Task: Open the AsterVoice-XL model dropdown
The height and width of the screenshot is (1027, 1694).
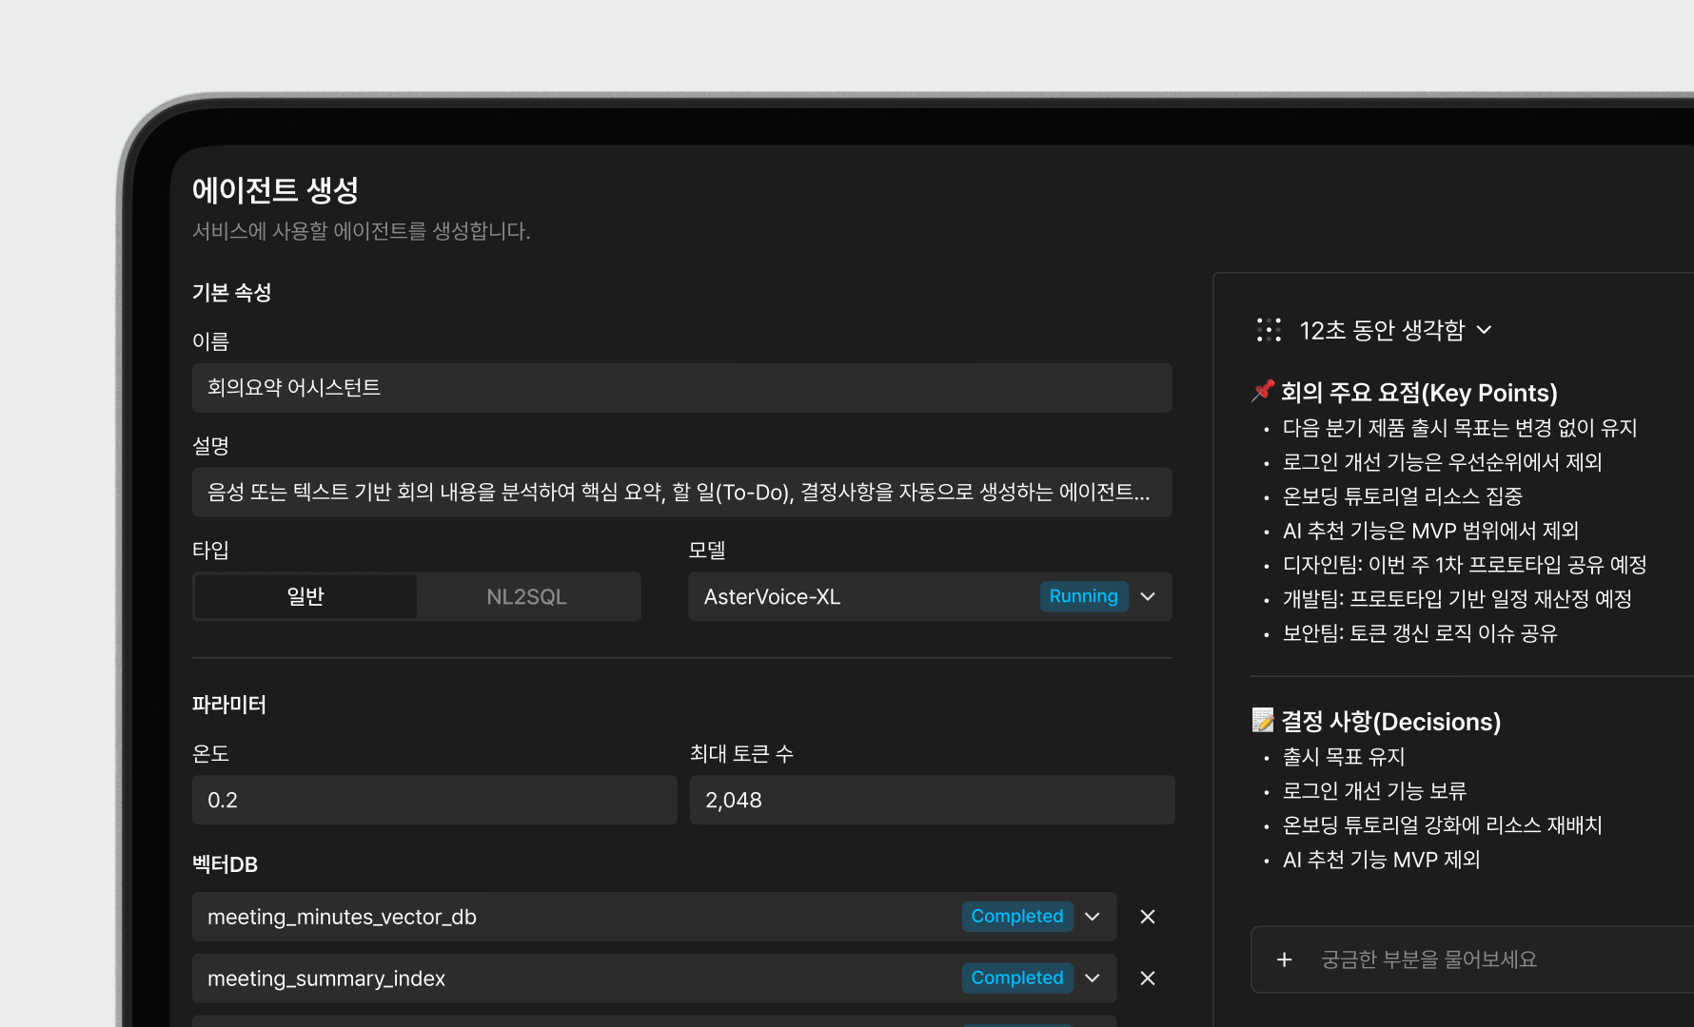Action: click(1148, 597)
